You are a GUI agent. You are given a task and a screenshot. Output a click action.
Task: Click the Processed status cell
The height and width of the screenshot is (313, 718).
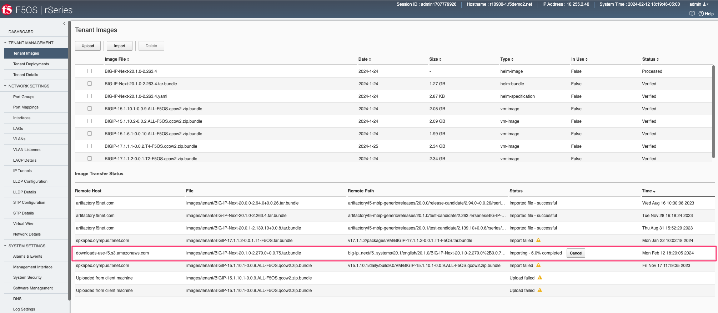652,71
